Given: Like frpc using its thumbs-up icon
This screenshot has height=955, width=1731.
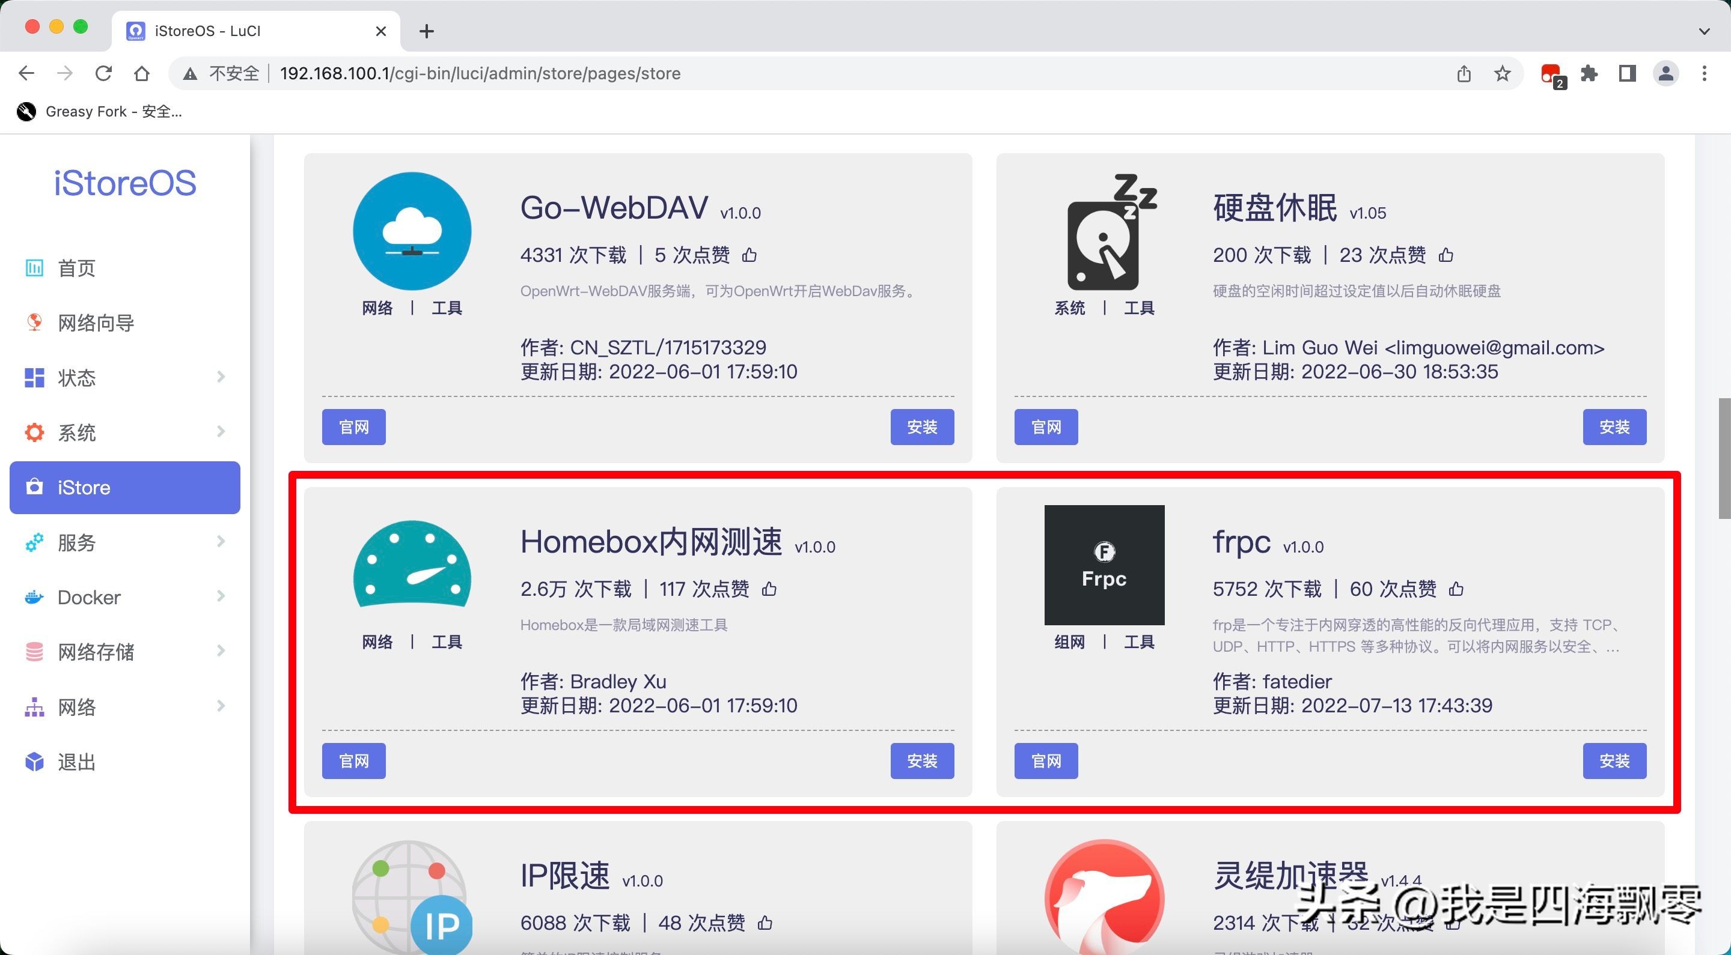Looking at the screenshot, I should pos(1456,589).
